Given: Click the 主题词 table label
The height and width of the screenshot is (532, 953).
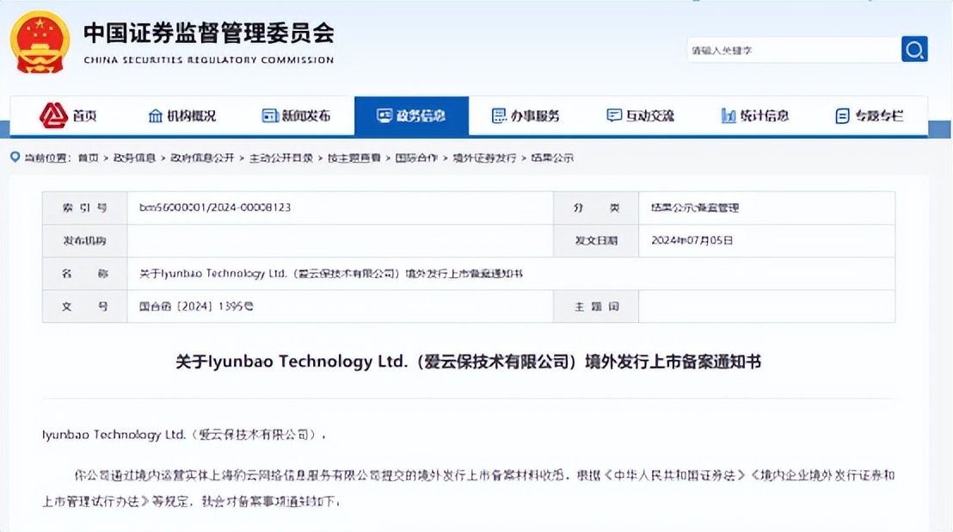Looking at the screenshot, I should 596,306.
